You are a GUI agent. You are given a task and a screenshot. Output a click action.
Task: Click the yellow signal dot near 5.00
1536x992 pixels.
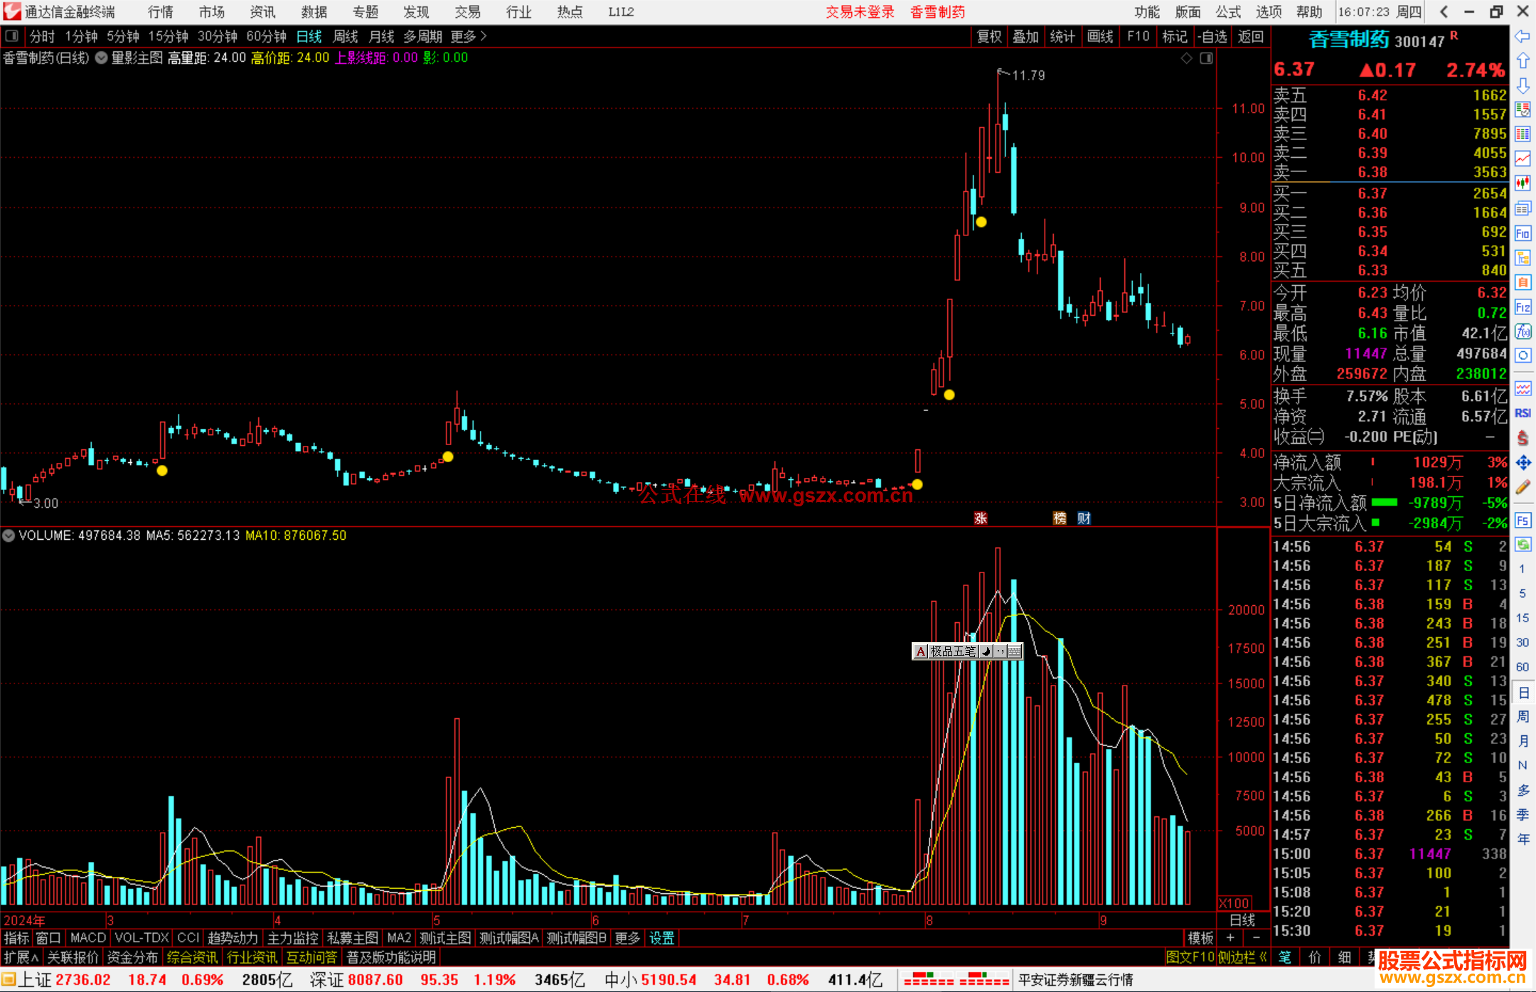coord(949,395)
